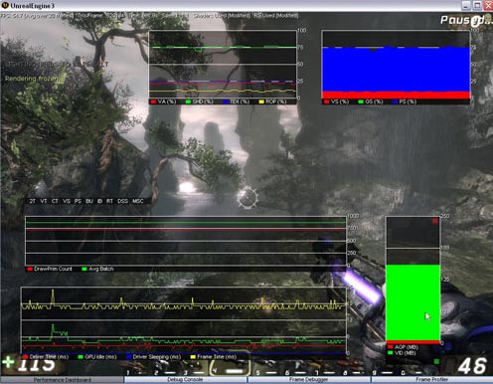493x384 pixels.
Task: Minimize the UnrealEngine3 window
Action: point(466,5)
